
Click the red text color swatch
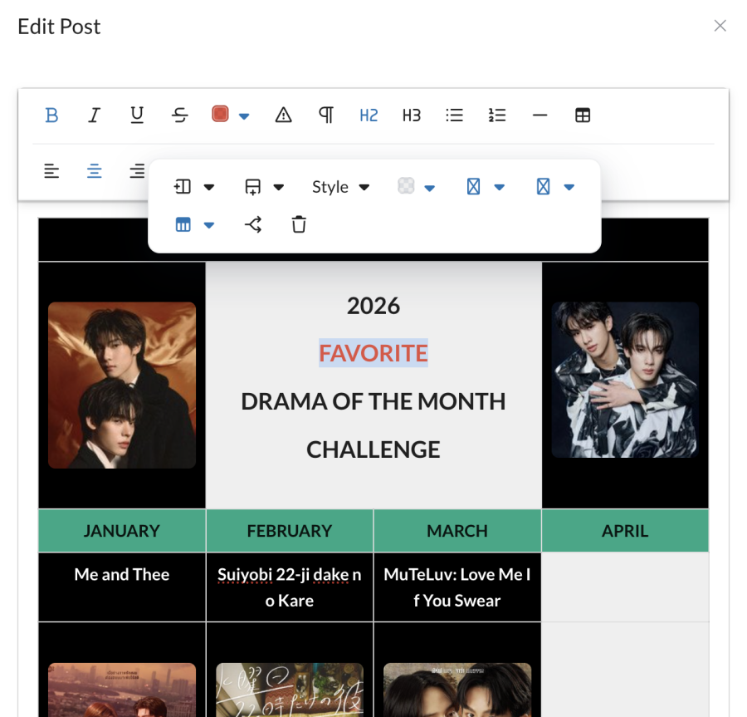pos(220,115)
